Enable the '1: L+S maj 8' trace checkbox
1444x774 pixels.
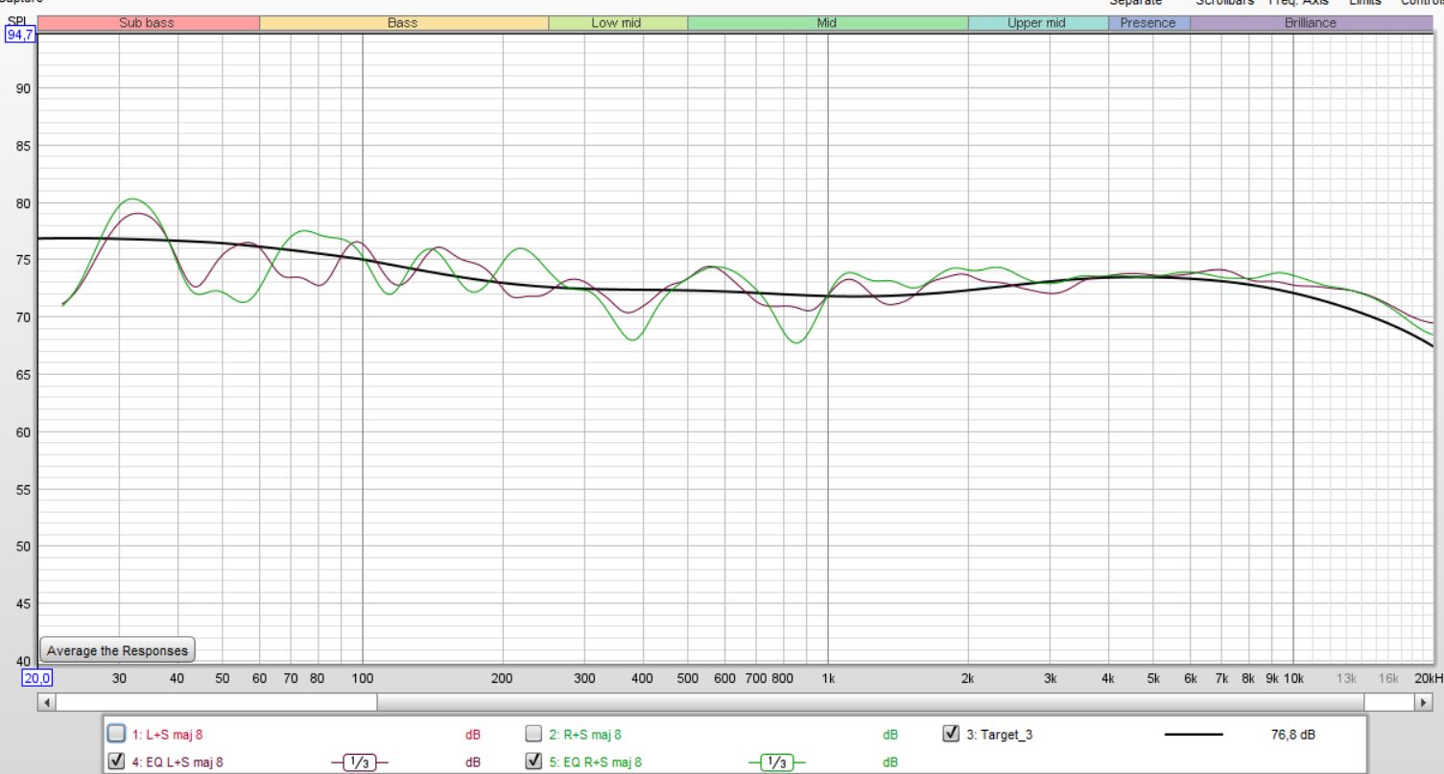pos(116,735)
